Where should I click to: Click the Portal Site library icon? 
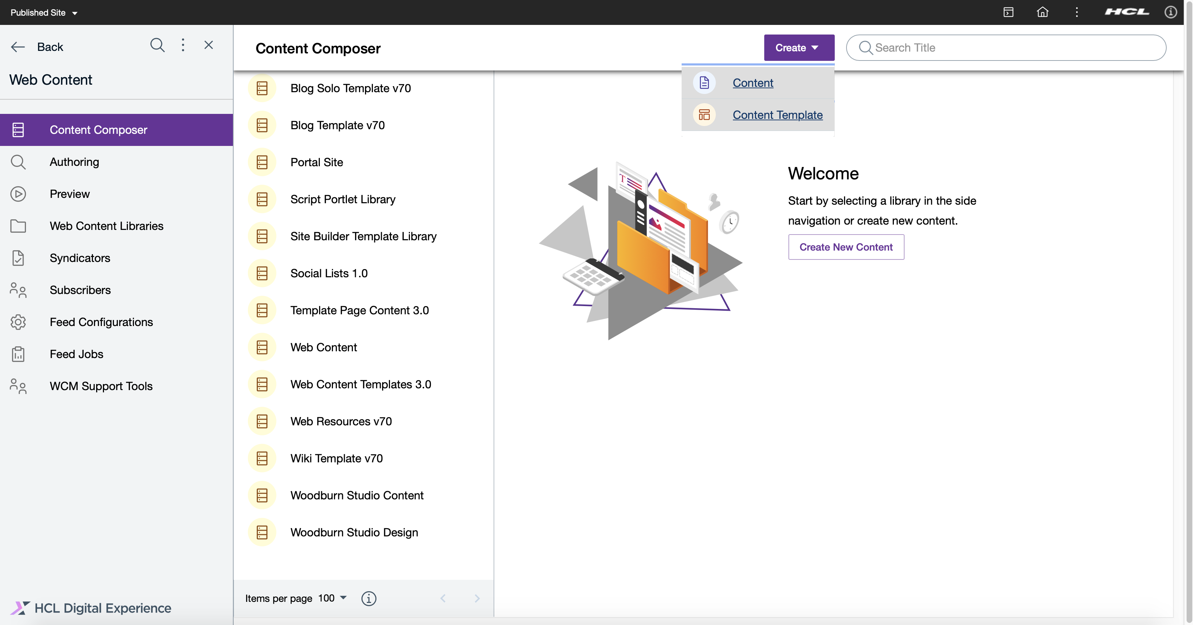262,162
